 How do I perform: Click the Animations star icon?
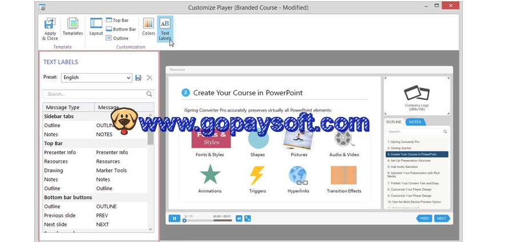pyautogui.click(x=210, y=175)
